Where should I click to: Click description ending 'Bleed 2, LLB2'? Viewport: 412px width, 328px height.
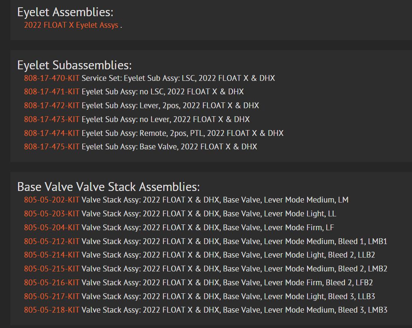(x=228, y=255)
